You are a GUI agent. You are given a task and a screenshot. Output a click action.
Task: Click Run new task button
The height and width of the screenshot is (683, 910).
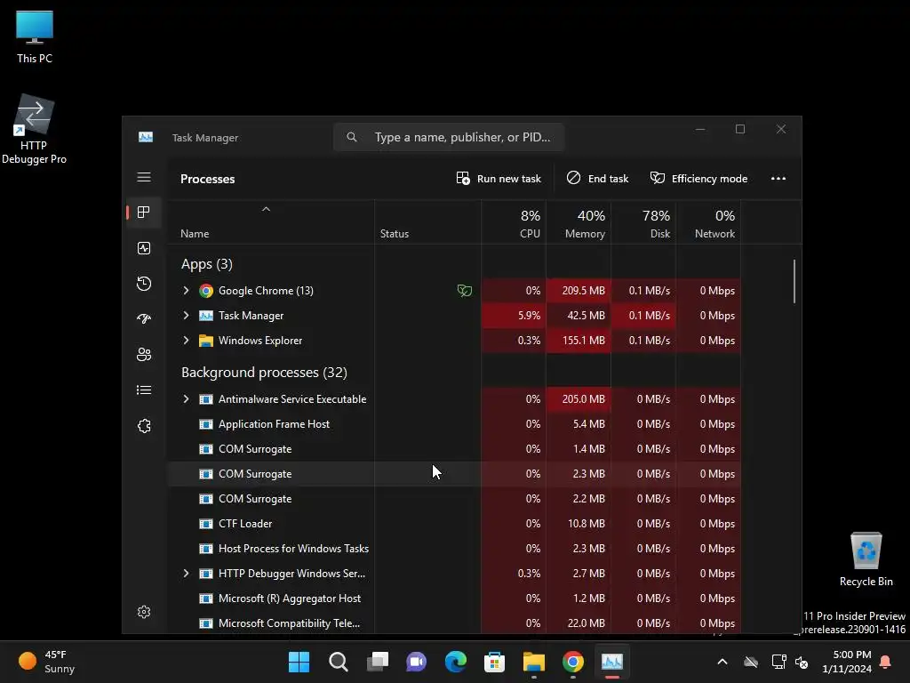499,179
